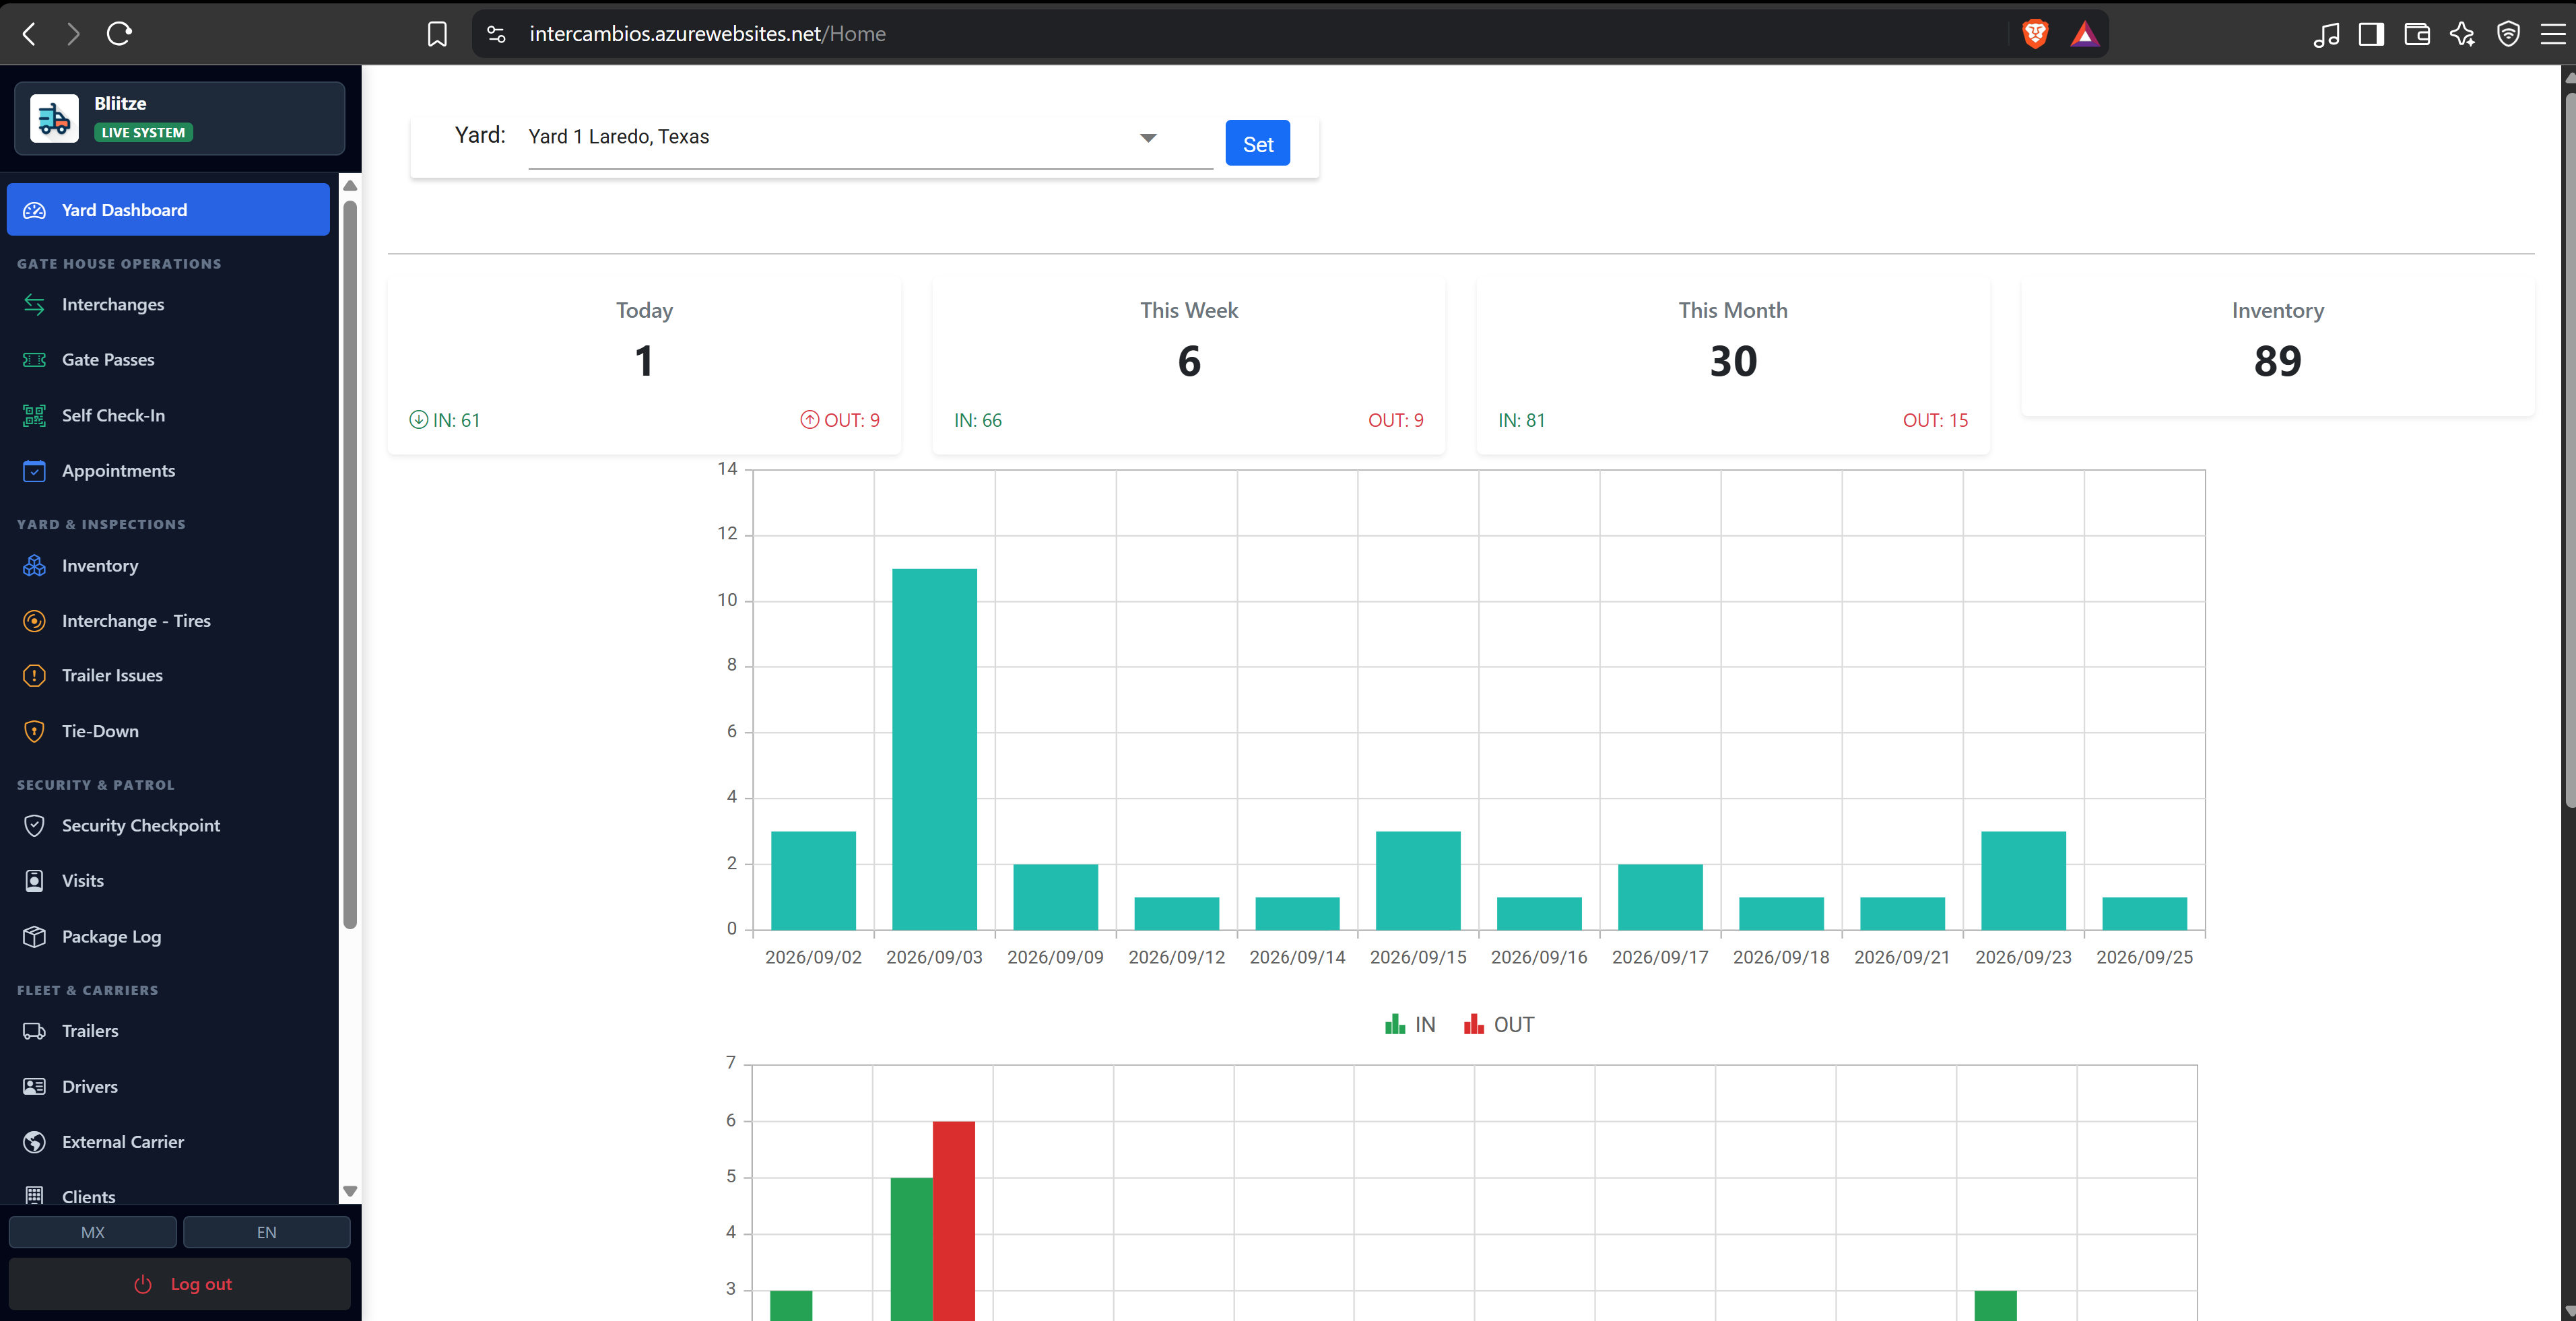Click the Yard dropdown arrow
2576x1321 pixels.
pos(1148,138)
